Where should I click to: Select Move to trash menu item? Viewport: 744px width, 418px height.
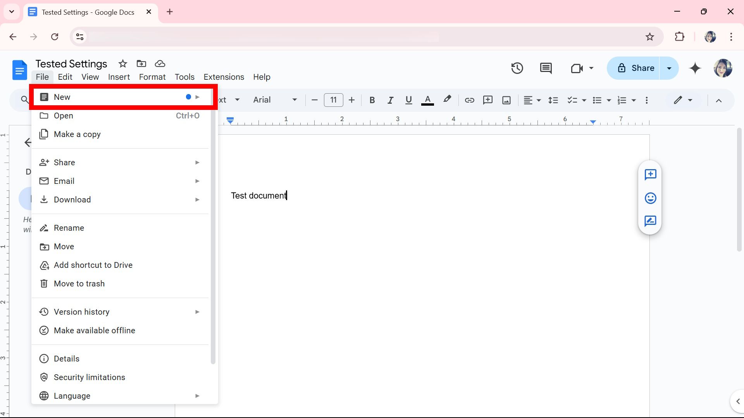point(79,283)
